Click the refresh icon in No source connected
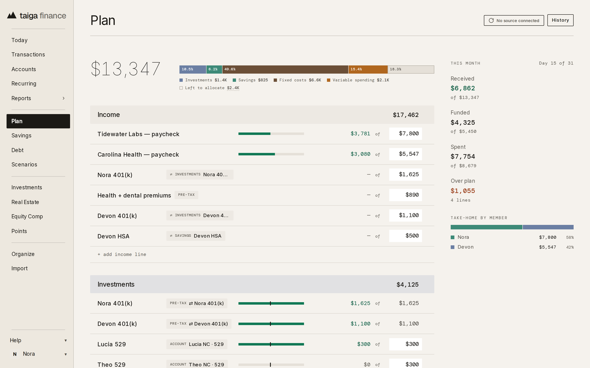The height and width of the screenshot is (368, 590). (x=491, y=20)
